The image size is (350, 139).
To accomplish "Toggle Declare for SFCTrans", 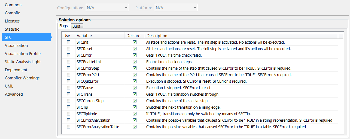I will 135,94.
